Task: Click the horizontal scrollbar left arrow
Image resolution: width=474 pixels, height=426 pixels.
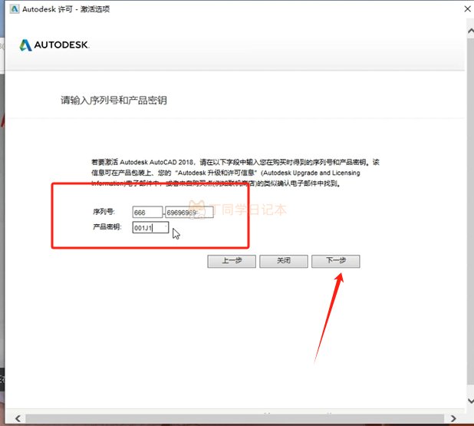Action: point(18,418)
